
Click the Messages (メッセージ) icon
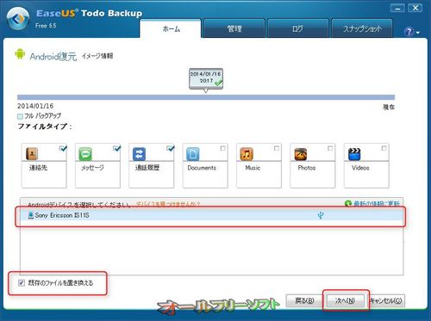click(85, 154)
